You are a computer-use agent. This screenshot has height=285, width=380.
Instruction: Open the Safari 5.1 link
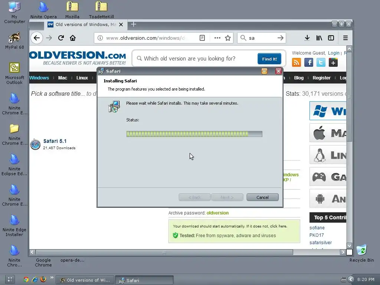55,141
